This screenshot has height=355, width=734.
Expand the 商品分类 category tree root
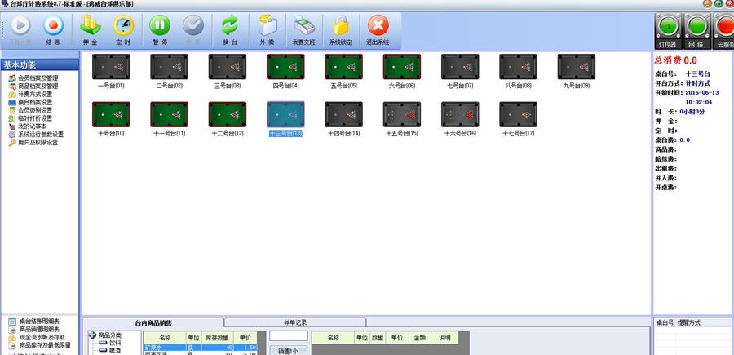(91, 335)
